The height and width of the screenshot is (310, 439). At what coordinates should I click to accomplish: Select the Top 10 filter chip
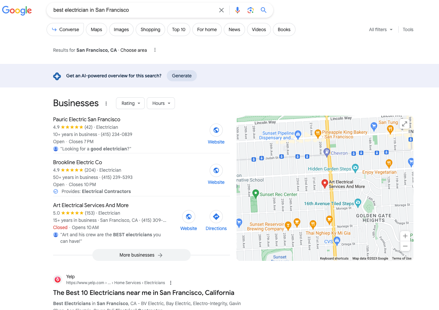pos(179,29)
